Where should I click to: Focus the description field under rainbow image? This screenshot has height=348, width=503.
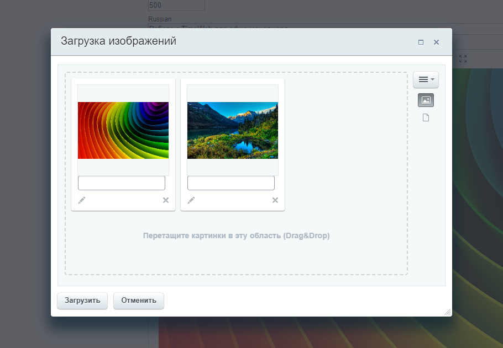[x=122, y=183]
